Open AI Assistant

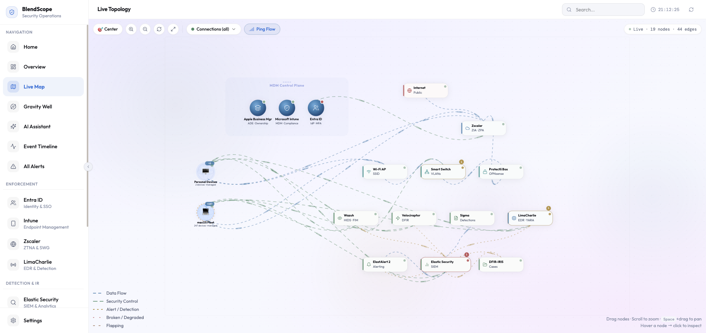coord(43,126)
